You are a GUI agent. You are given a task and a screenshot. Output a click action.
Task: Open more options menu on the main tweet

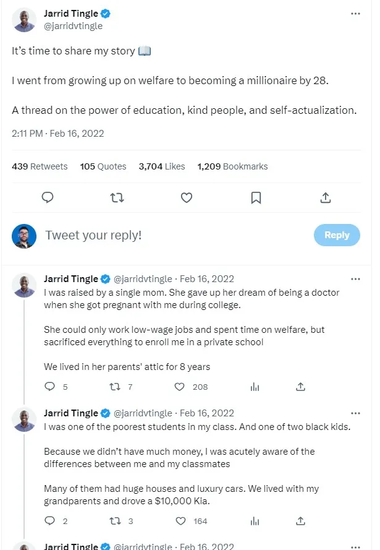(355, 14)
